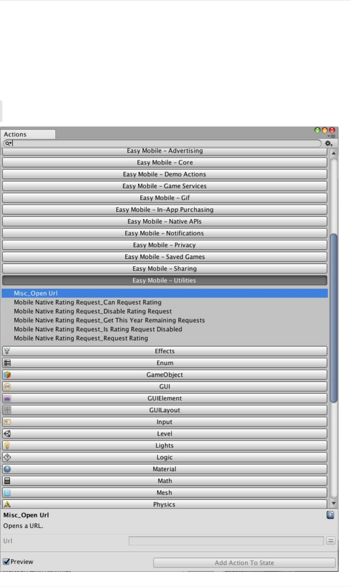Viewport: 351px width, 587px height.
Task: Expand the Logic category
Action: click(x=165, y=457)
